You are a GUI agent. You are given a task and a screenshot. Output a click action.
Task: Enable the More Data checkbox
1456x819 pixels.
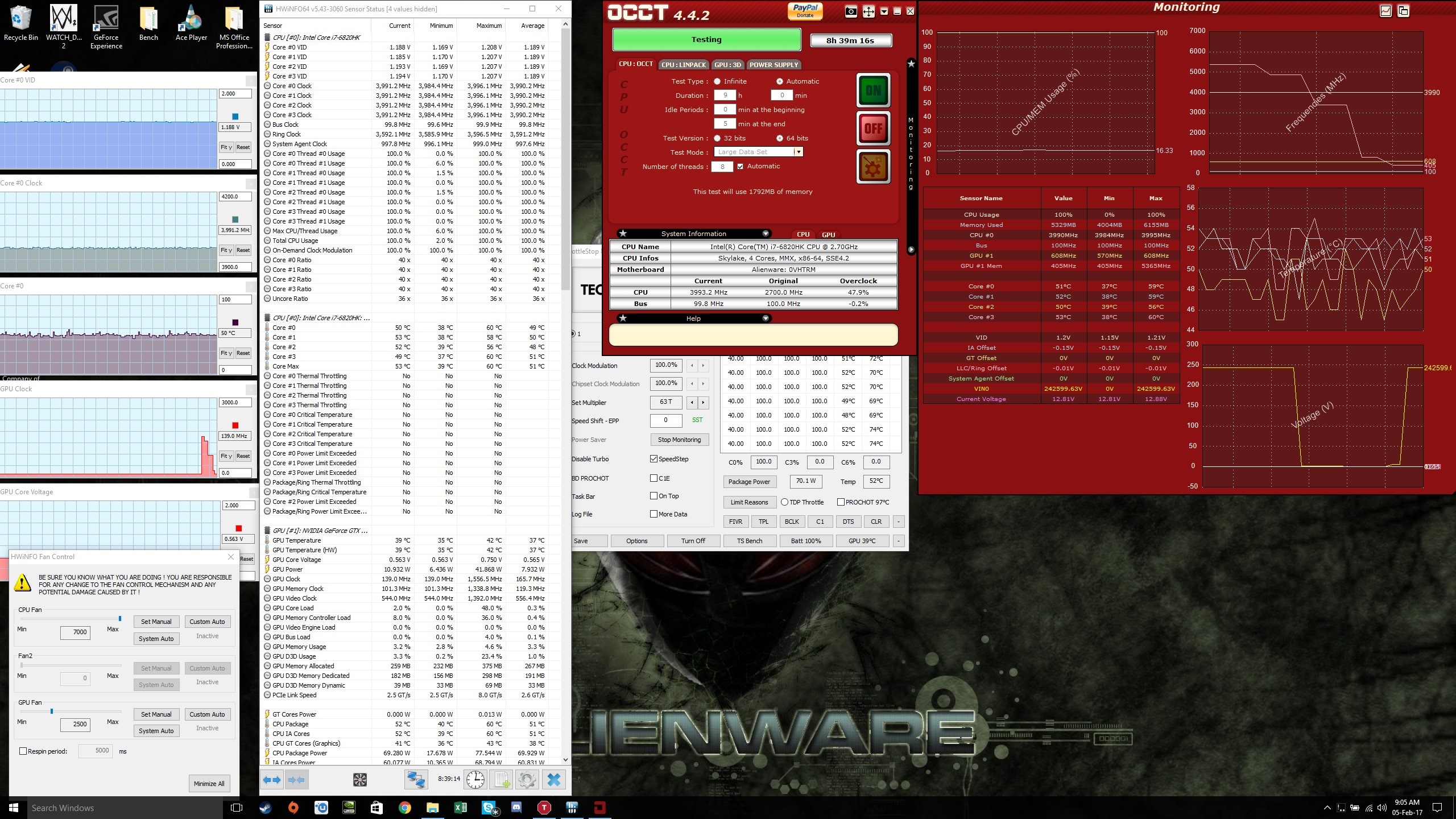click(654, 514)
